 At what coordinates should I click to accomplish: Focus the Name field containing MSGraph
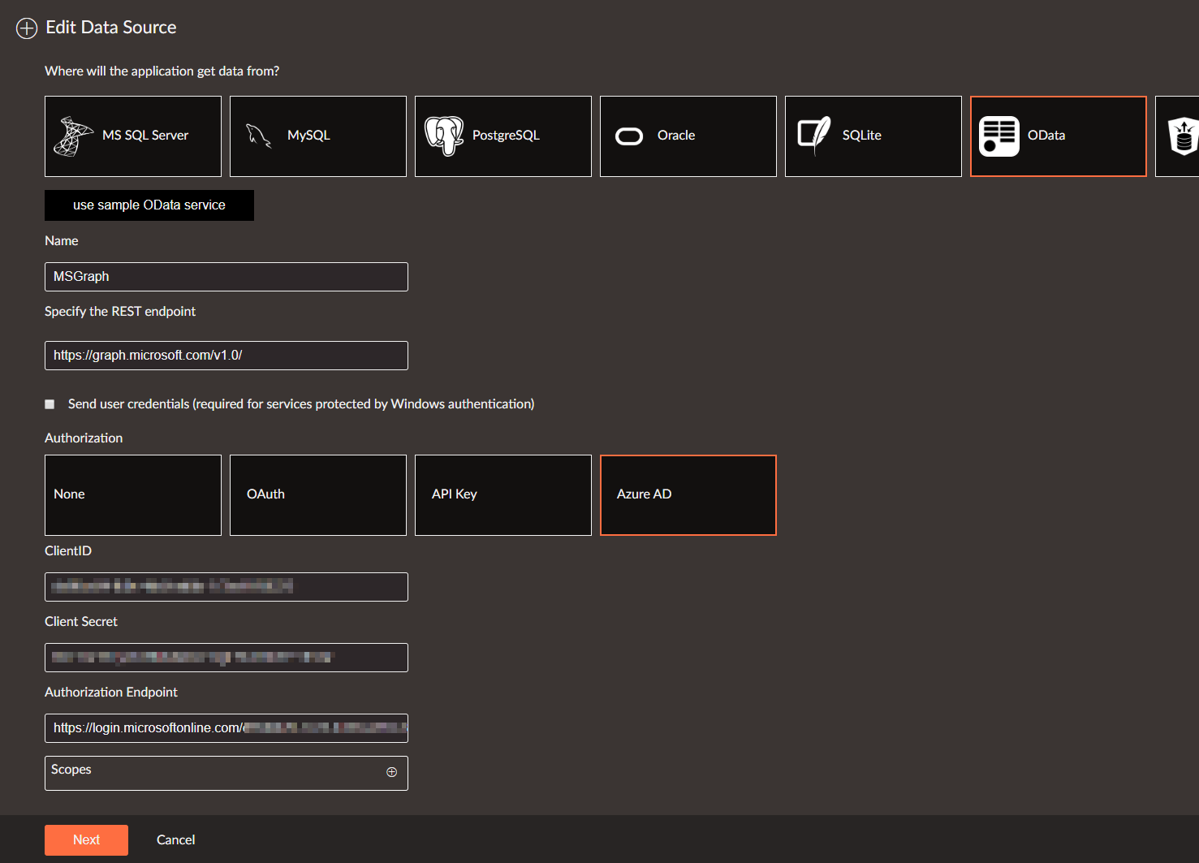pos(226,277)
